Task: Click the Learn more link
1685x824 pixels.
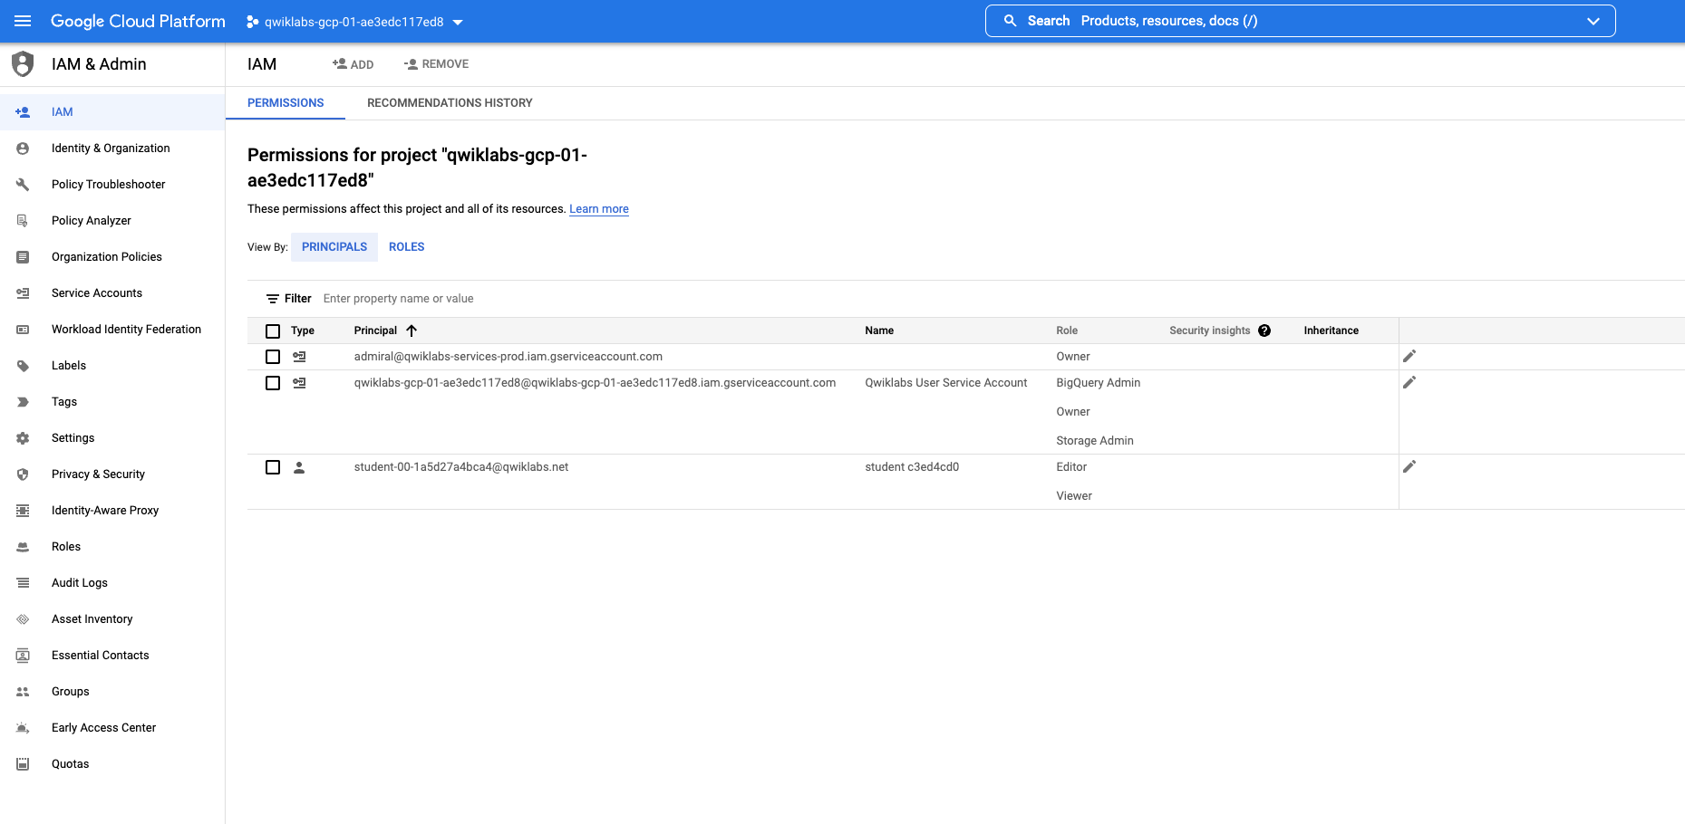Action: click(598, 208)
